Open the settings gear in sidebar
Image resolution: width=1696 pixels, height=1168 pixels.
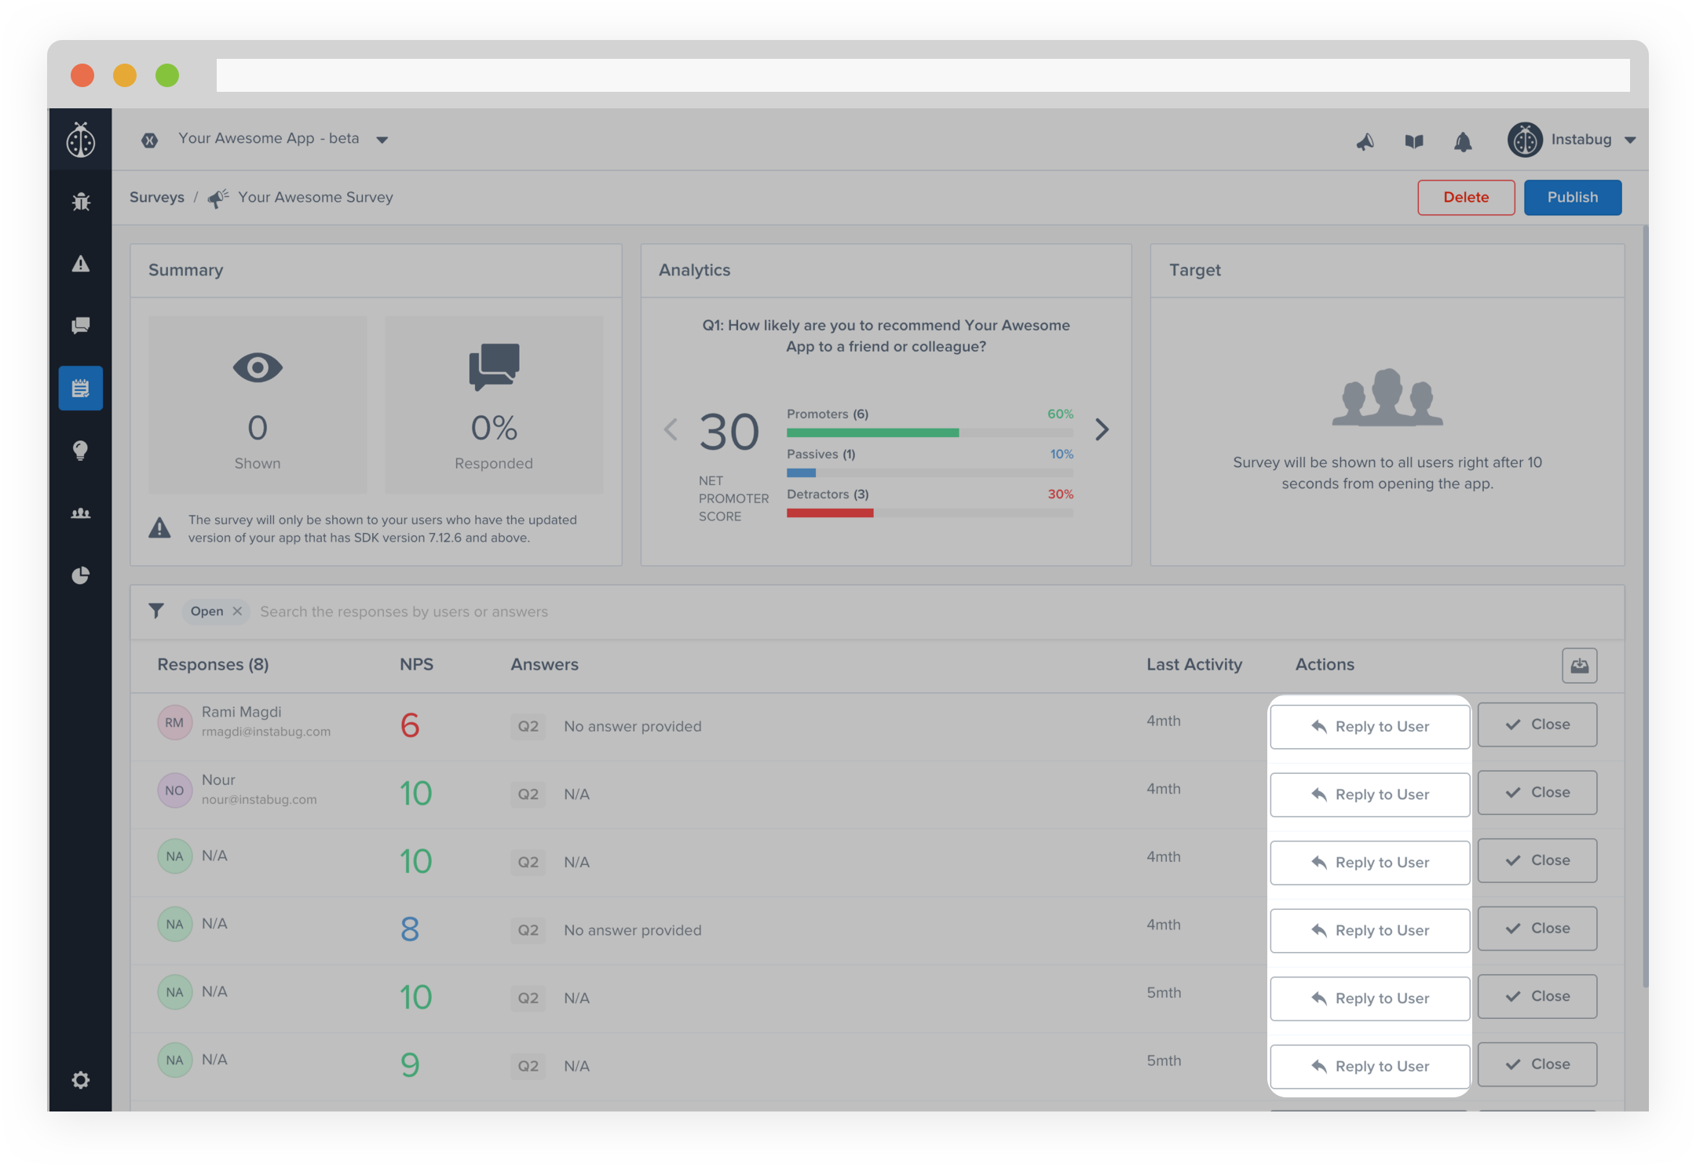[81, 1080]
